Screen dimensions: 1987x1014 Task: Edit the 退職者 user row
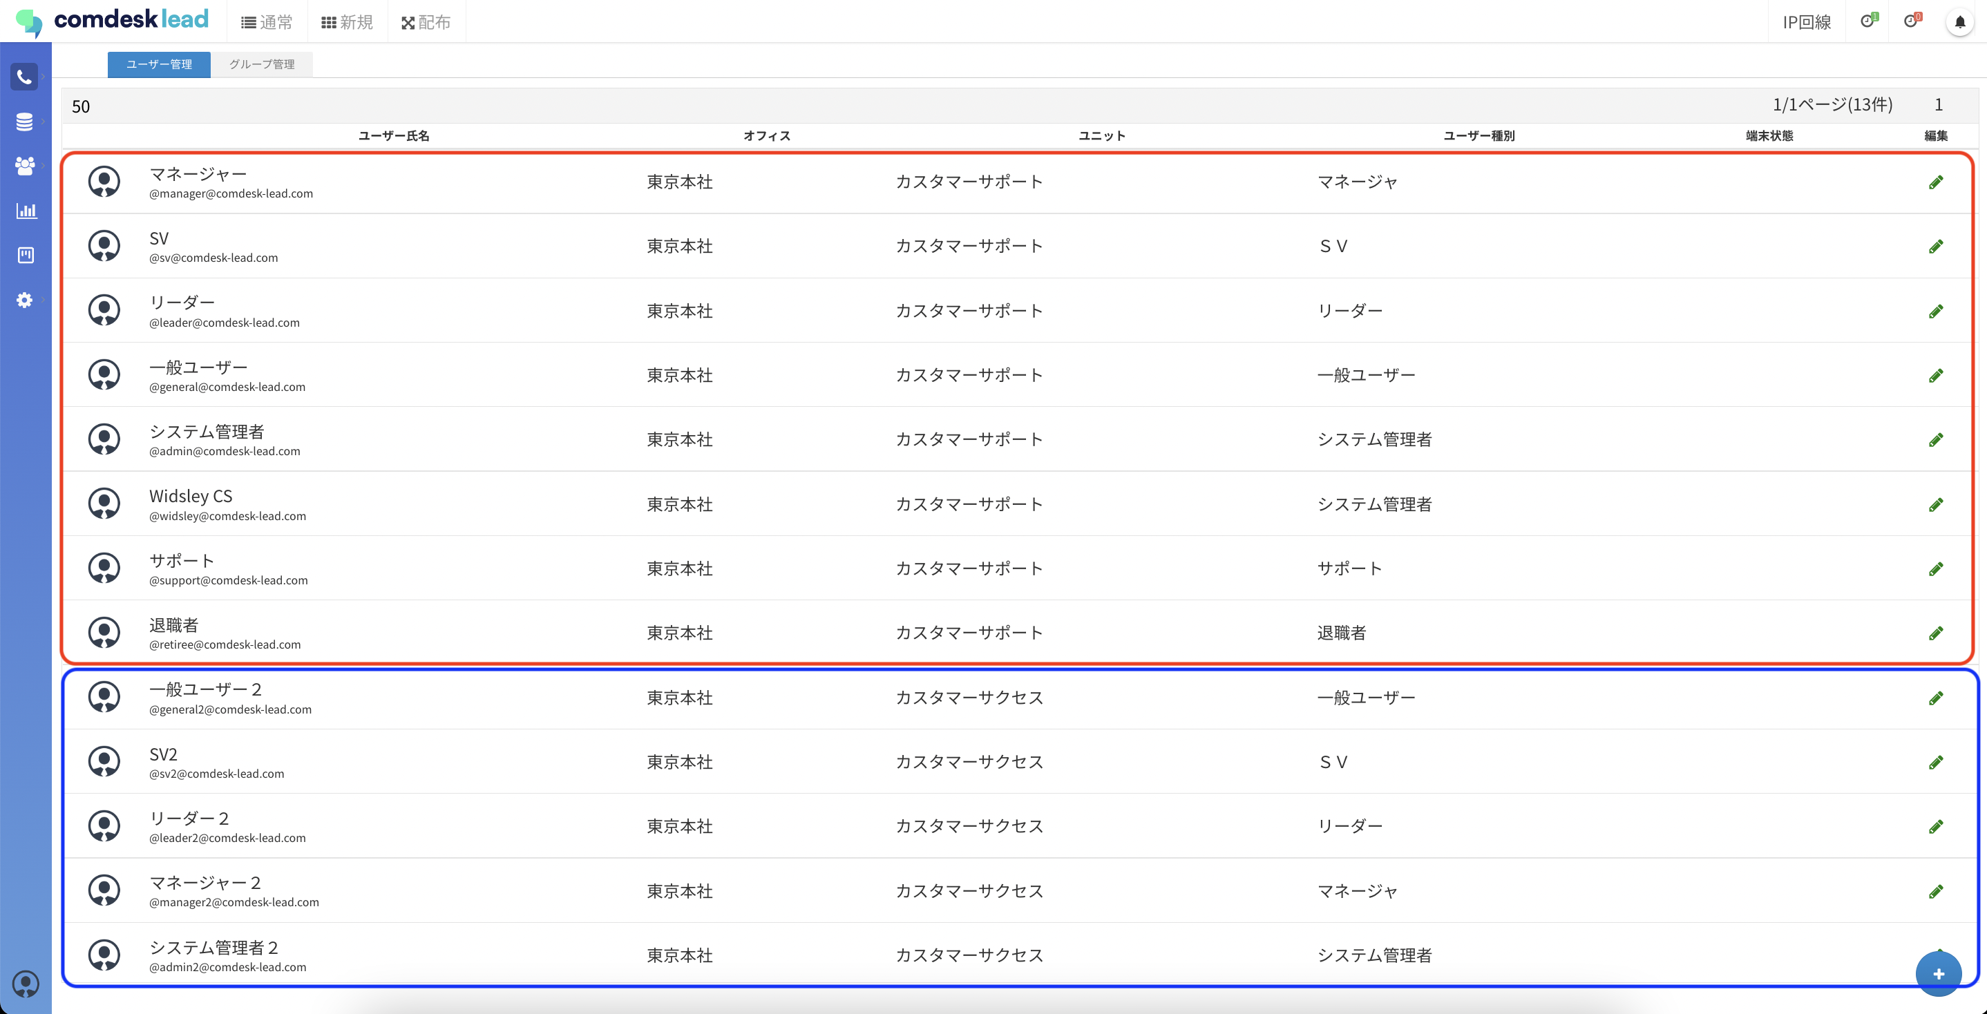tap(1935, 634)
